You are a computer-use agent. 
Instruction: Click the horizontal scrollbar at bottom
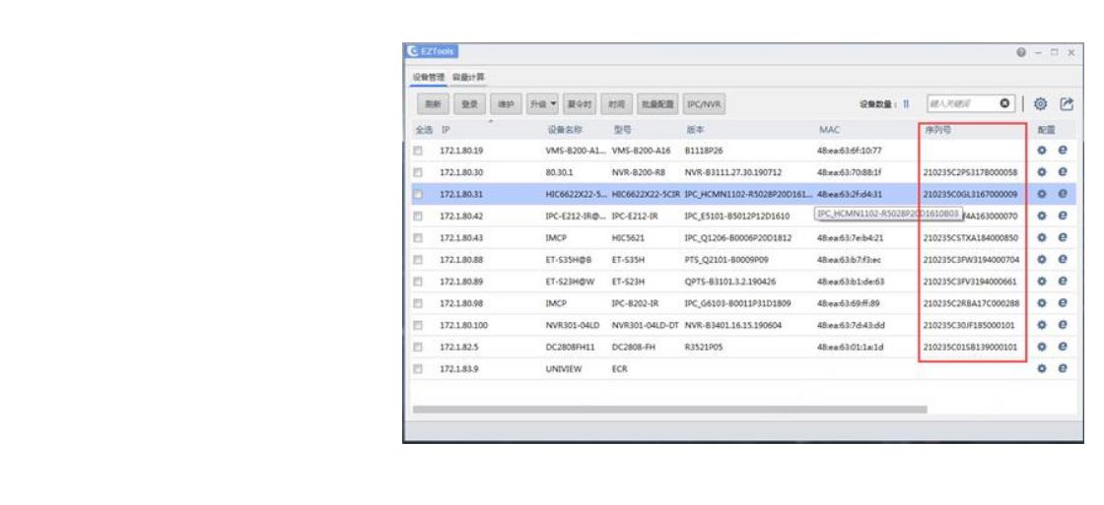pos(670,409)
